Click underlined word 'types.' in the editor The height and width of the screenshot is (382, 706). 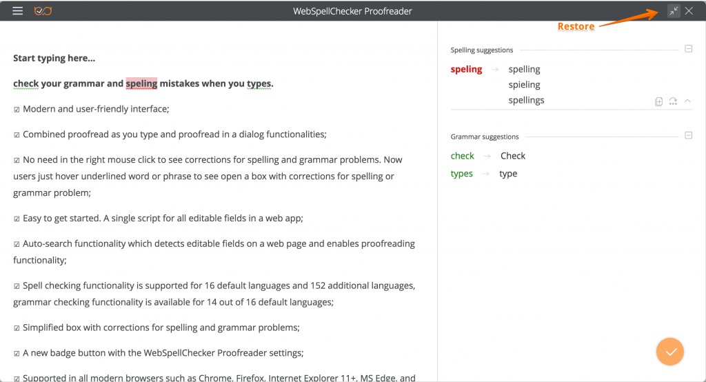(260, 84)
